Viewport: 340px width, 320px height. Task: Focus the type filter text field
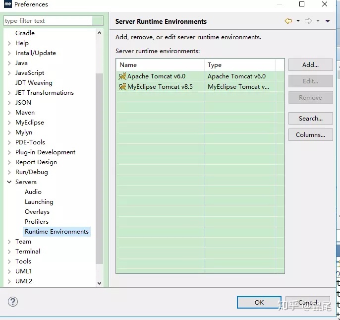(x=54, y=21)
